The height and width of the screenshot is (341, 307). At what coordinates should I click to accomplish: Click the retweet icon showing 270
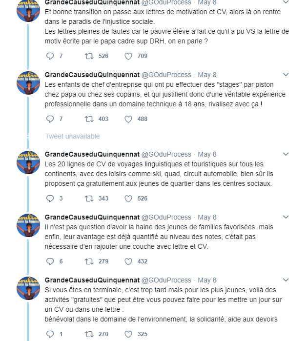[x=89, y=334]
